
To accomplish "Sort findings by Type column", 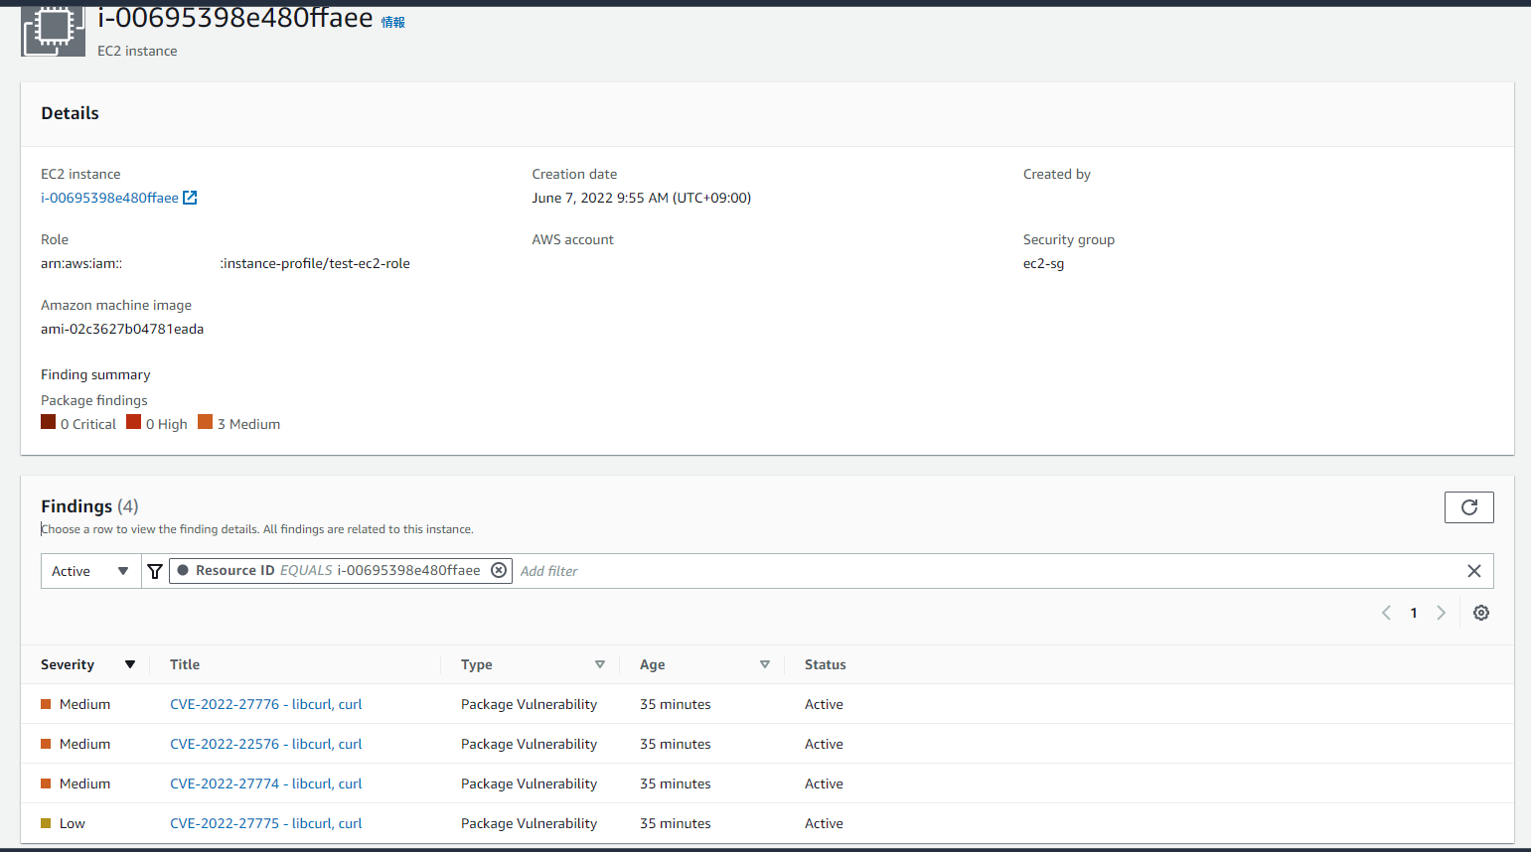I will 599,664.
